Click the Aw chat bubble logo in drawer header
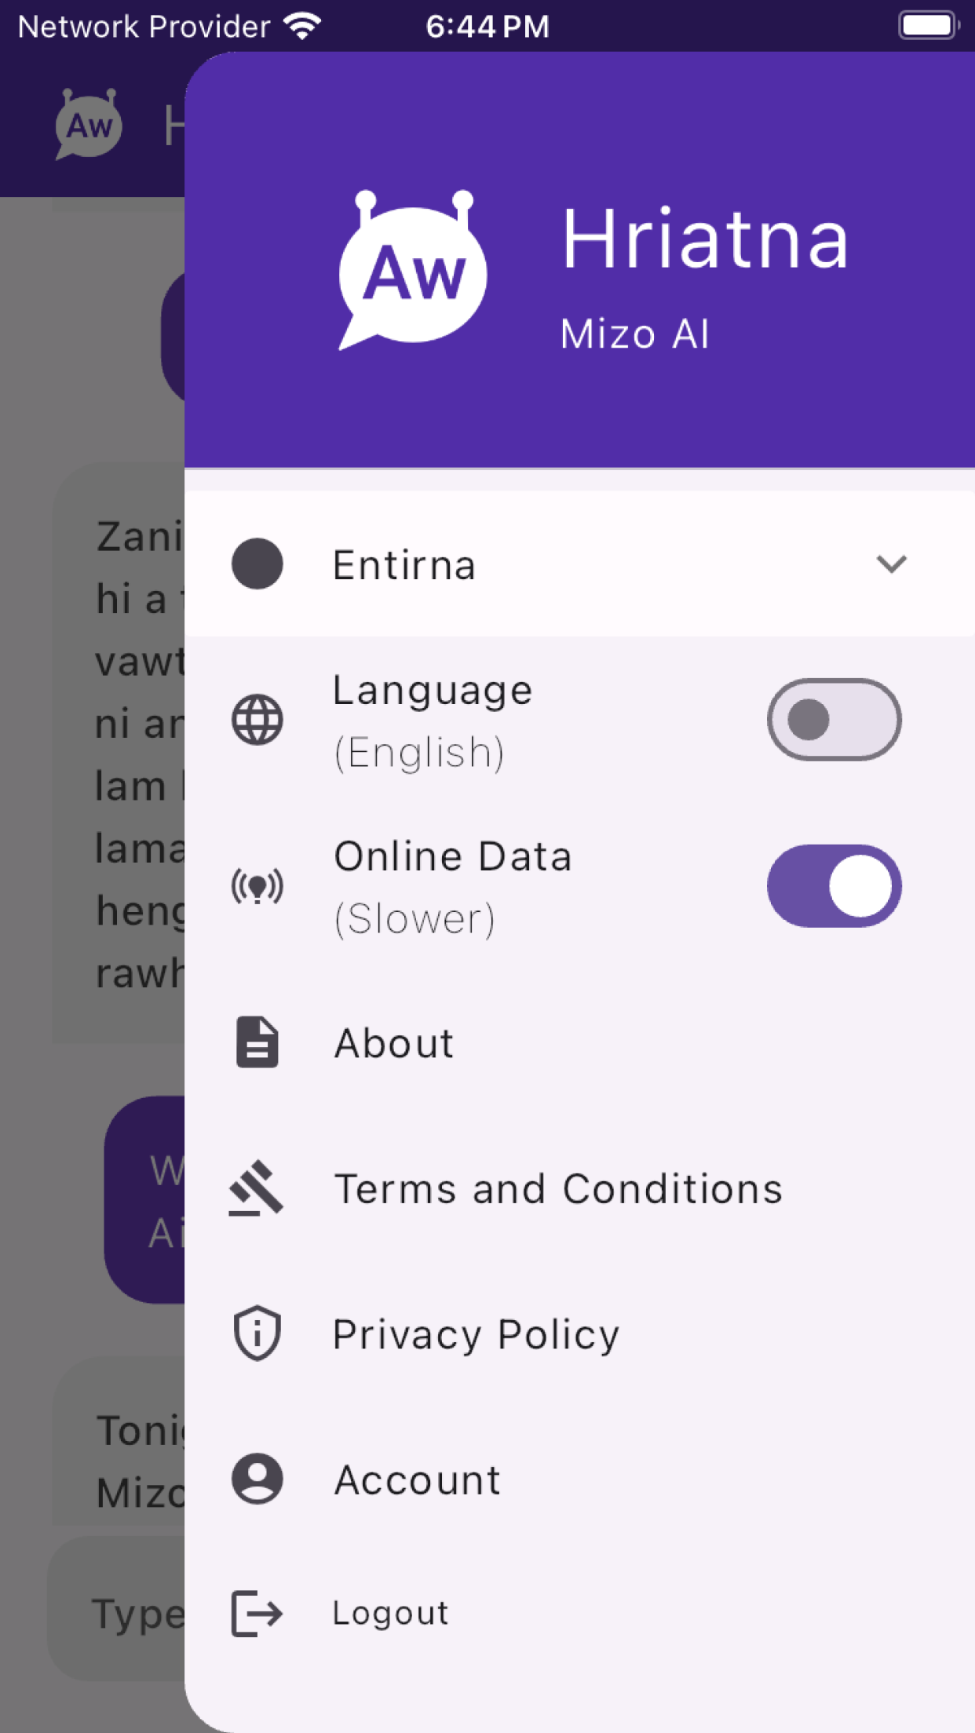This screenshot has height=1733, width=975. coord(413,270)
